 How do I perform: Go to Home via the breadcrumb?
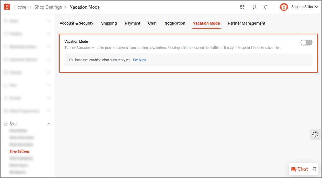tap(20, 7)
